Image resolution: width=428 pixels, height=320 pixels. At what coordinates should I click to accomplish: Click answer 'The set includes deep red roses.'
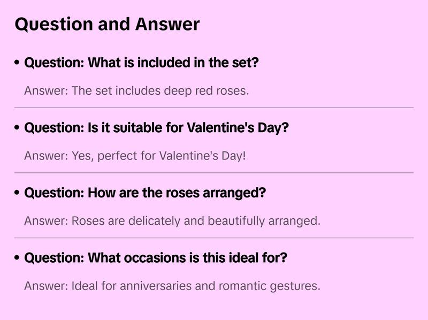point(136,91)
